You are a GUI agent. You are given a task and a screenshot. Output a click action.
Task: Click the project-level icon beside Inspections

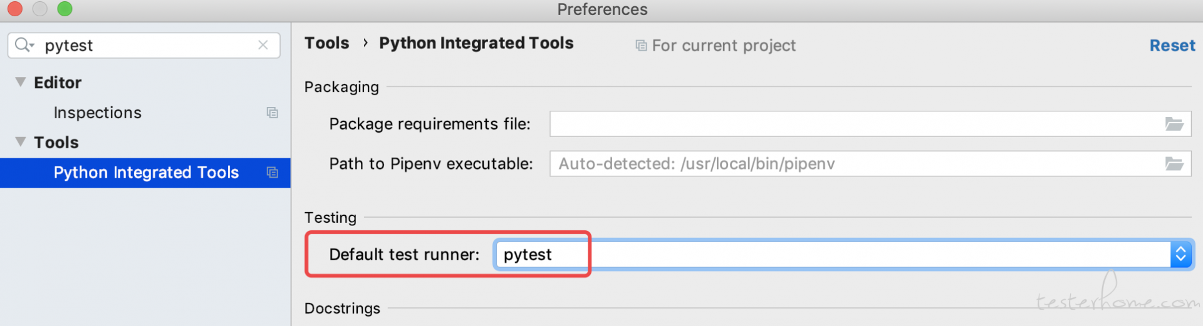pos(272,113)
